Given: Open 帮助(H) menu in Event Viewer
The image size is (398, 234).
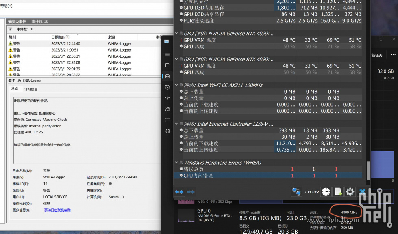Looking at the screenshot, I should tap(7, 6).
